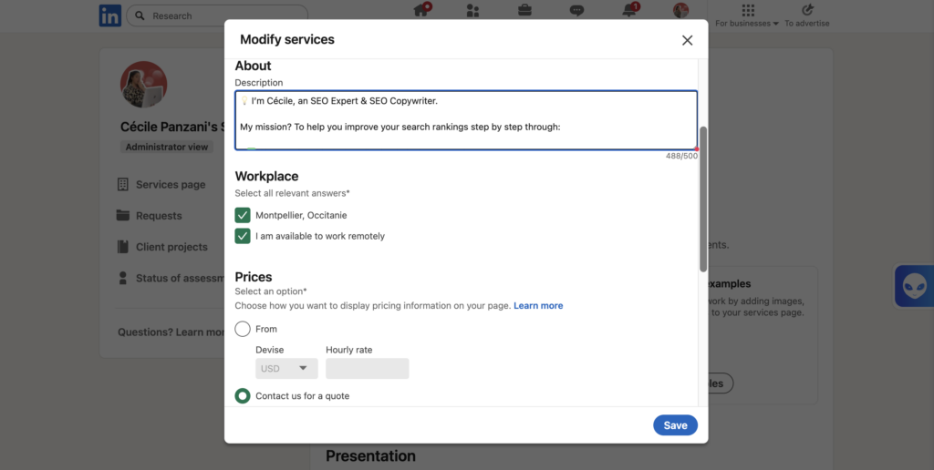Click the Administrator view badge
This screenshot has height=470, width=934.
[x=167, y=147]
